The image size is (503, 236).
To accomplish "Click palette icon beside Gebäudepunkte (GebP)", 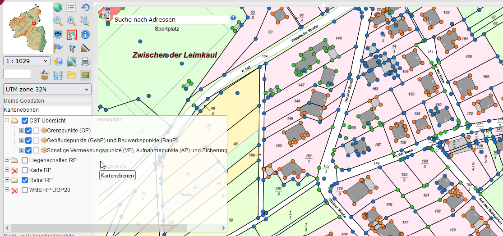I will (x=44, y=141).
